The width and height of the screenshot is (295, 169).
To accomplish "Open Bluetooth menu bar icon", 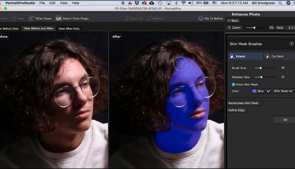I will pos(176,3).
